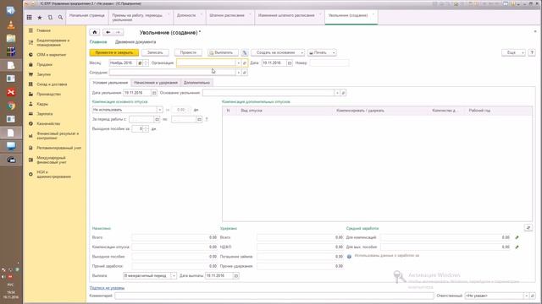Click the recalculate icon near Средний заработок
Image resolution: width=542 pixels, height=304 pixels.
pyautogui.click(x=528, y=227)
